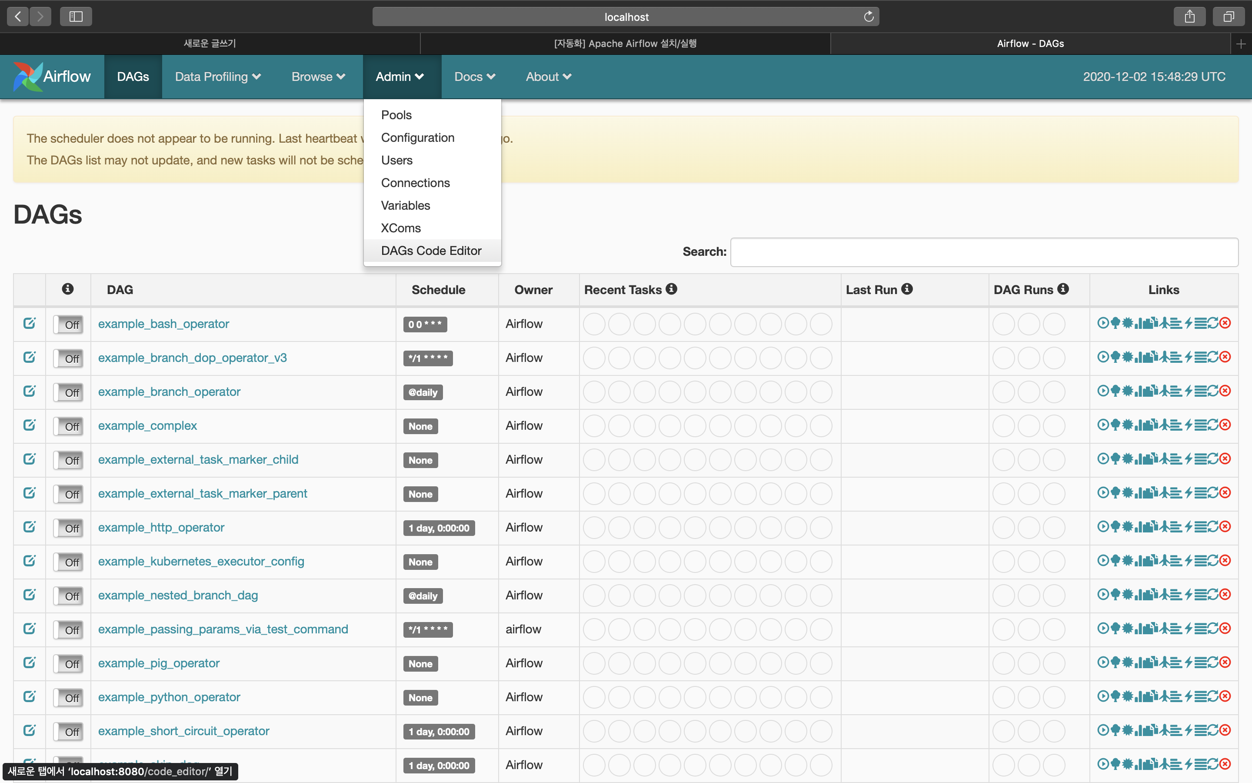Open Tree View for example_branch_operator

coord(1115,391)
